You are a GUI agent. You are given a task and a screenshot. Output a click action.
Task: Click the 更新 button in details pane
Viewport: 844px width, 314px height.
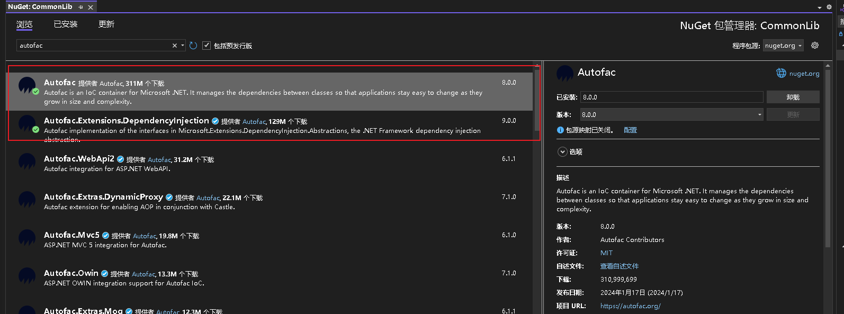tap(793, 114)
